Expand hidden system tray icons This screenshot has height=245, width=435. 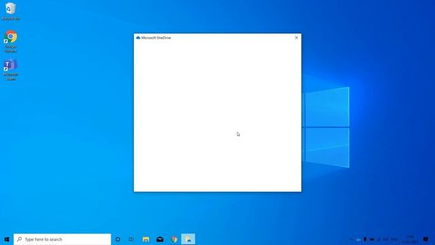pos(351,239)
